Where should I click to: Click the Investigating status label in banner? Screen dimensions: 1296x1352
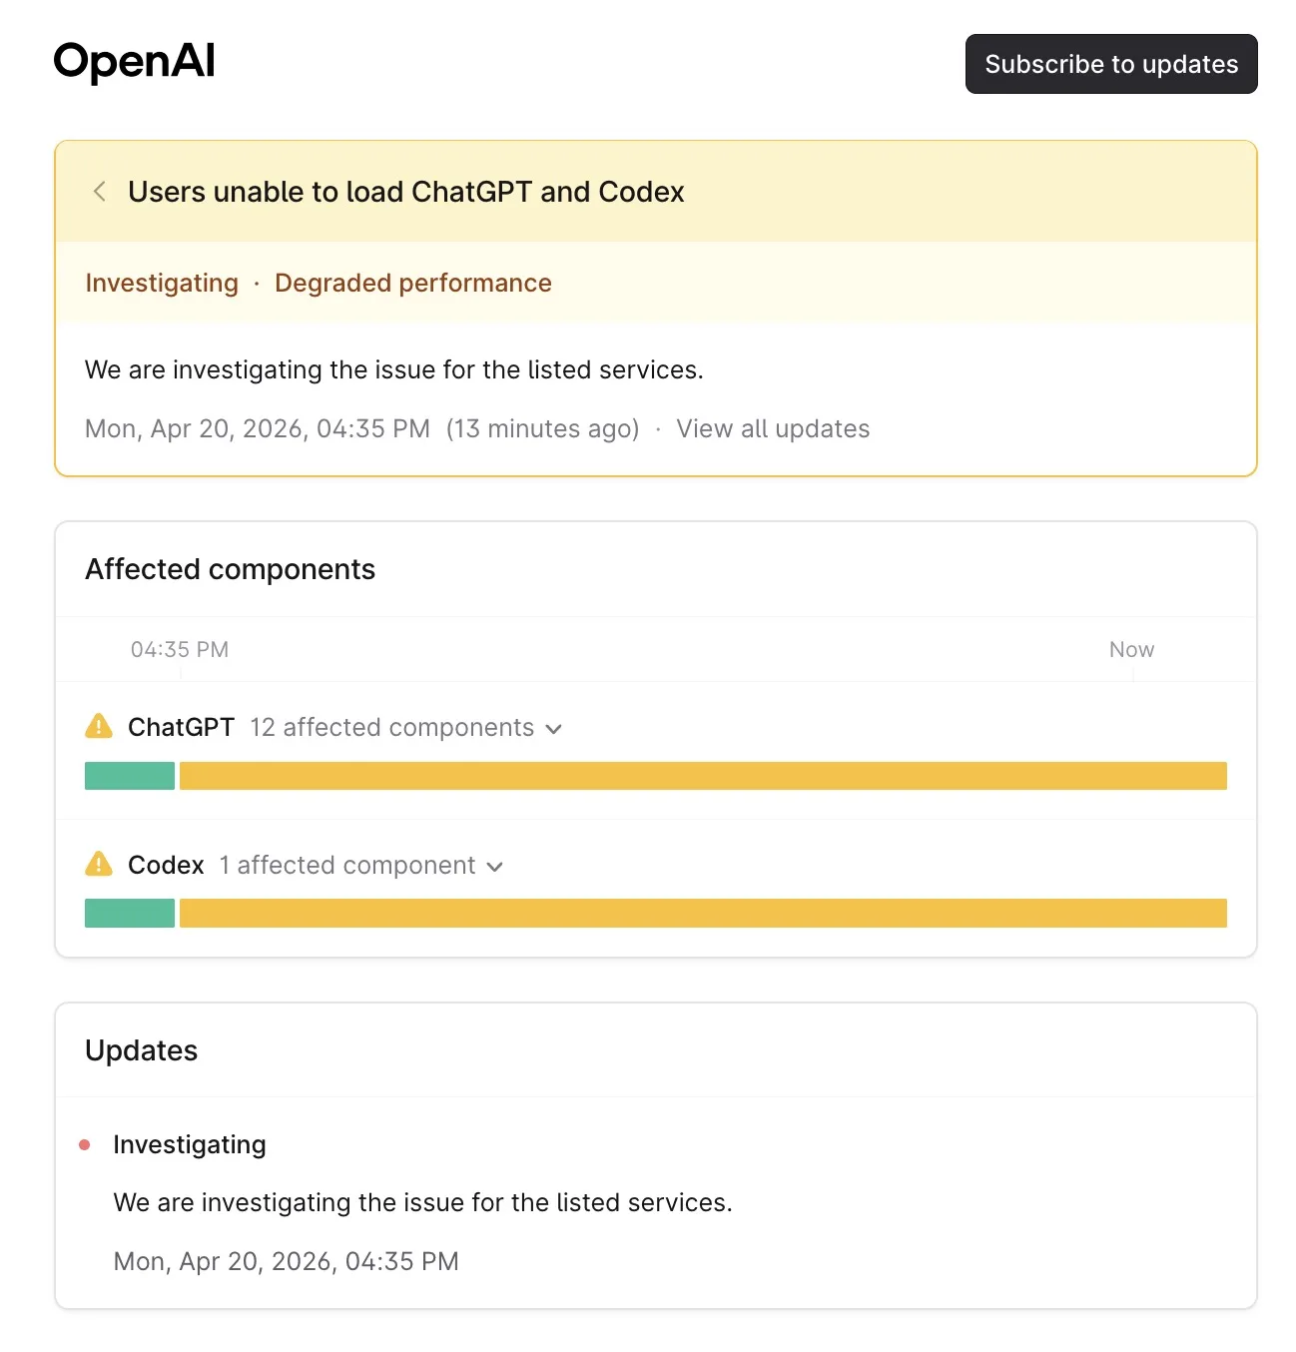tap(162, 284)
